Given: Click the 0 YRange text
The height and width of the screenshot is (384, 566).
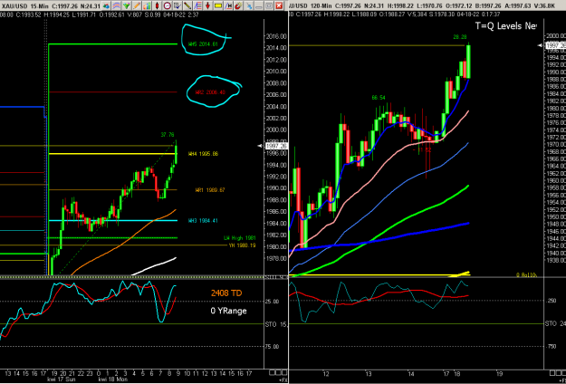Looking at the screenshot, I should coord(229,311).
